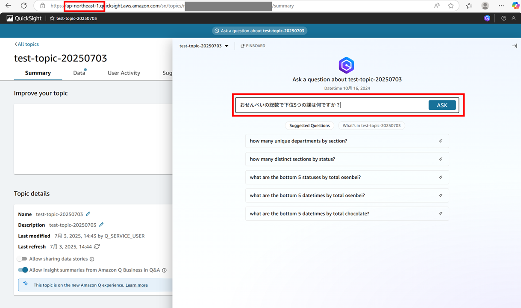Image resolution: width=521 pixels, height=308 pixels.
Task: Select What's in test-topic-20250703 tab
Action: click(x=371, y=125)
